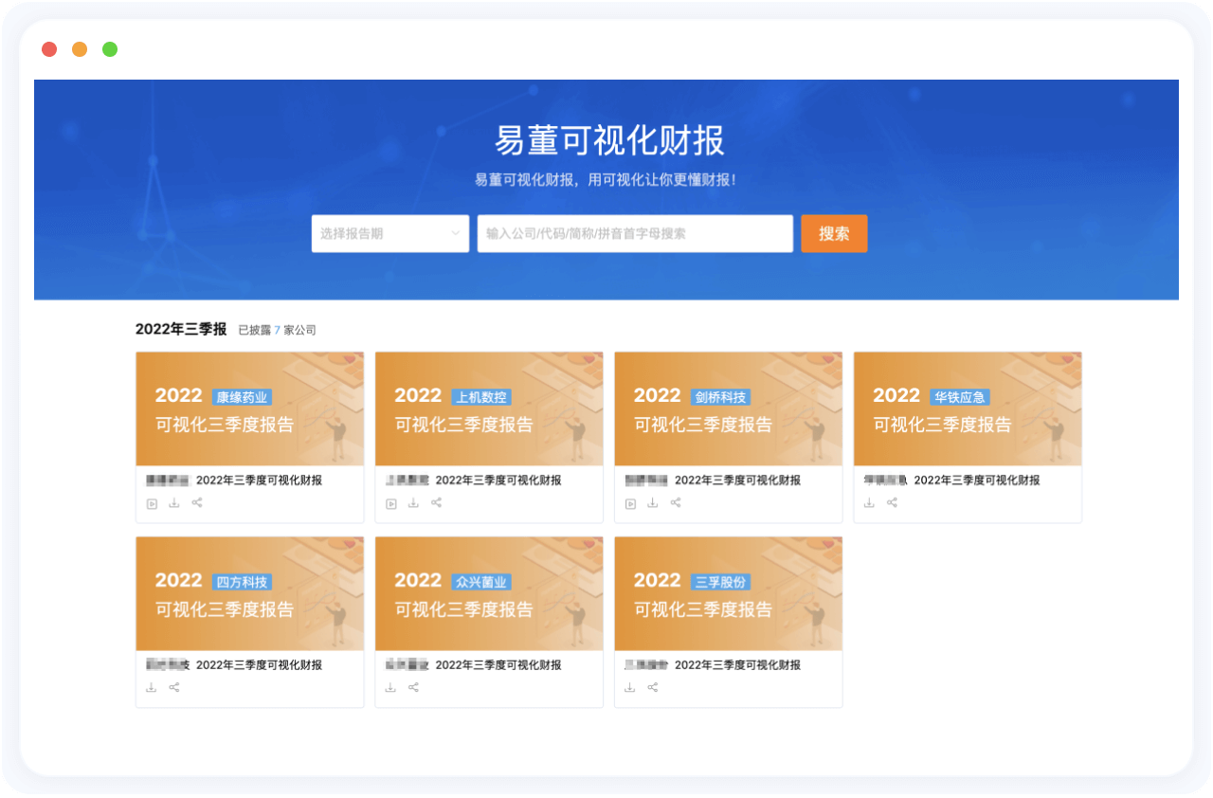Click 四方科技 card title 2022年三季度可视化财报
Viewport: 1213px width, 798px height.
[259, 665]
